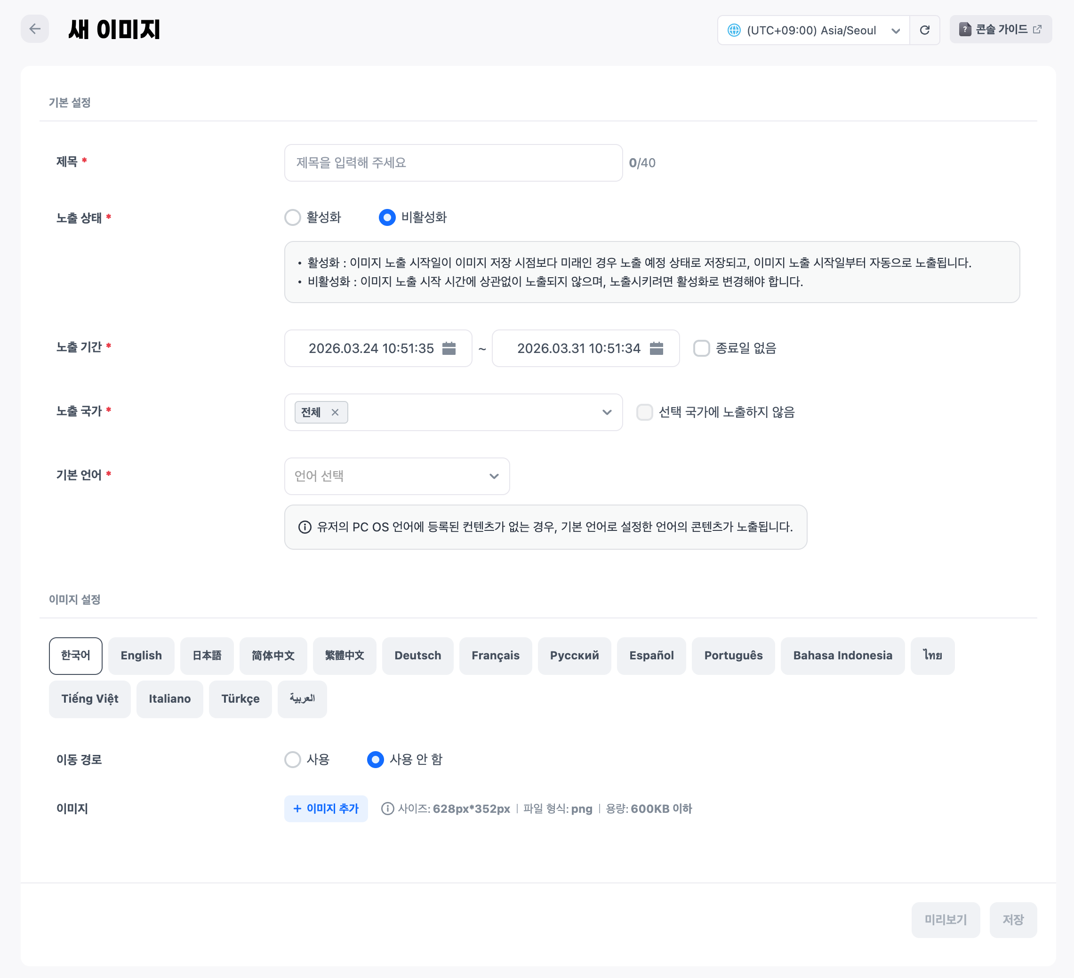This screenshot has height=978, width=1074.
Task: Check the 종료일 없음 checkbox
Action: point(701,348)
